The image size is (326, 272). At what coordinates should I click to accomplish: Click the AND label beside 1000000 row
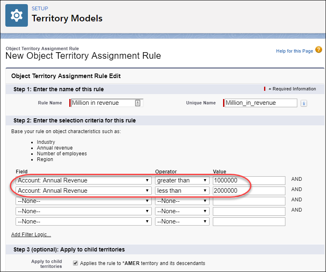point(296,179)
